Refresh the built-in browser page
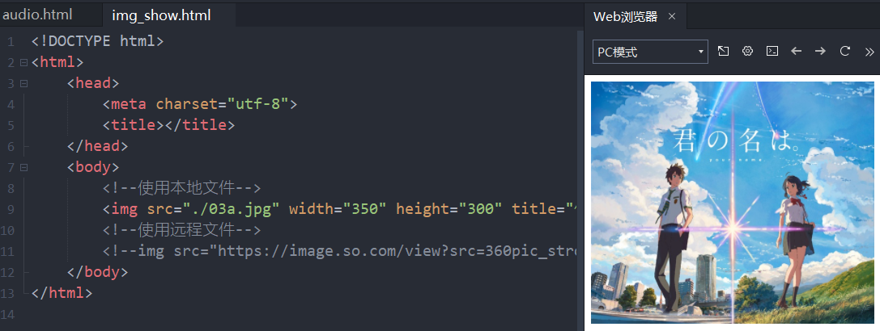 (844, 51)
